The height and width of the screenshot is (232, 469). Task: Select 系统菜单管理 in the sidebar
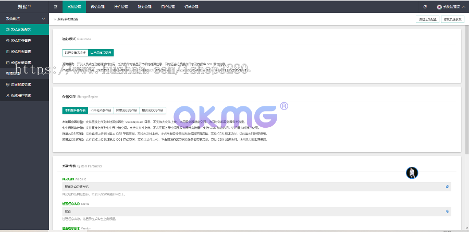click(x=24, y=62)
